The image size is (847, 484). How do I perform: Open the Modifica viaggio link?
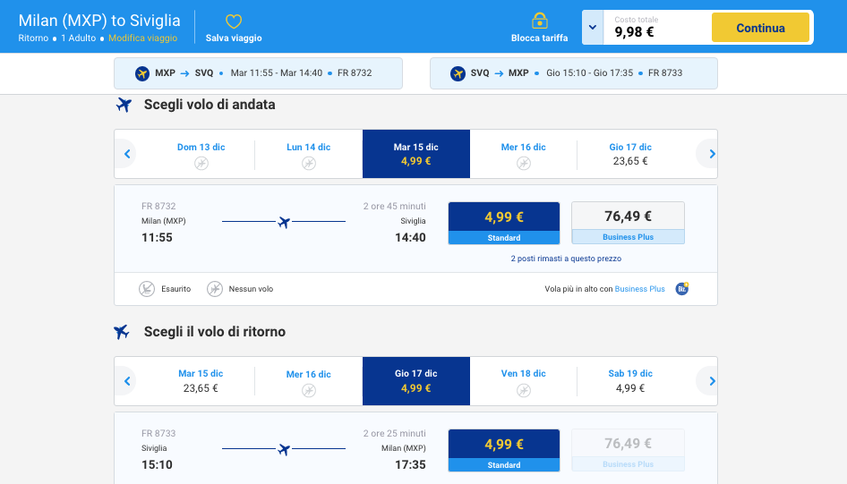(142, 38)
